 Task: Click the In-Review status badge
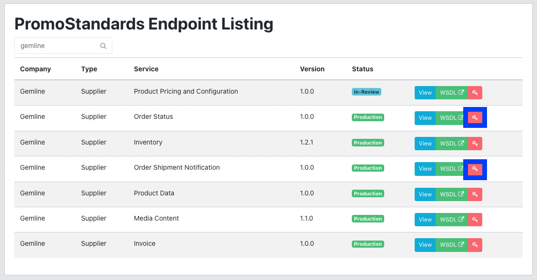(x=367, y=92)
